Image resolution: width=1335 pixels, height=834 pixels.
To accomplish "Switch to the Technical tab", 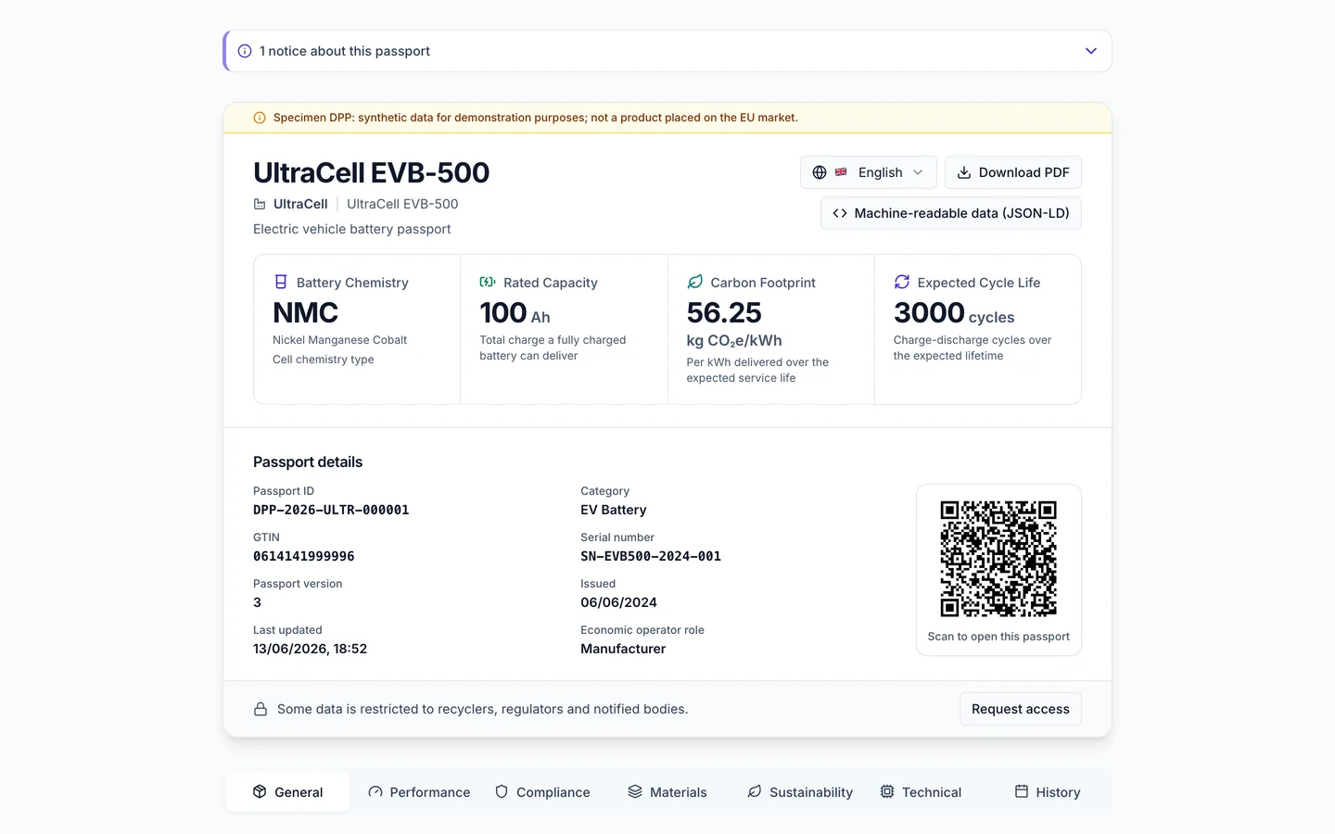I will tap(921, 792).
